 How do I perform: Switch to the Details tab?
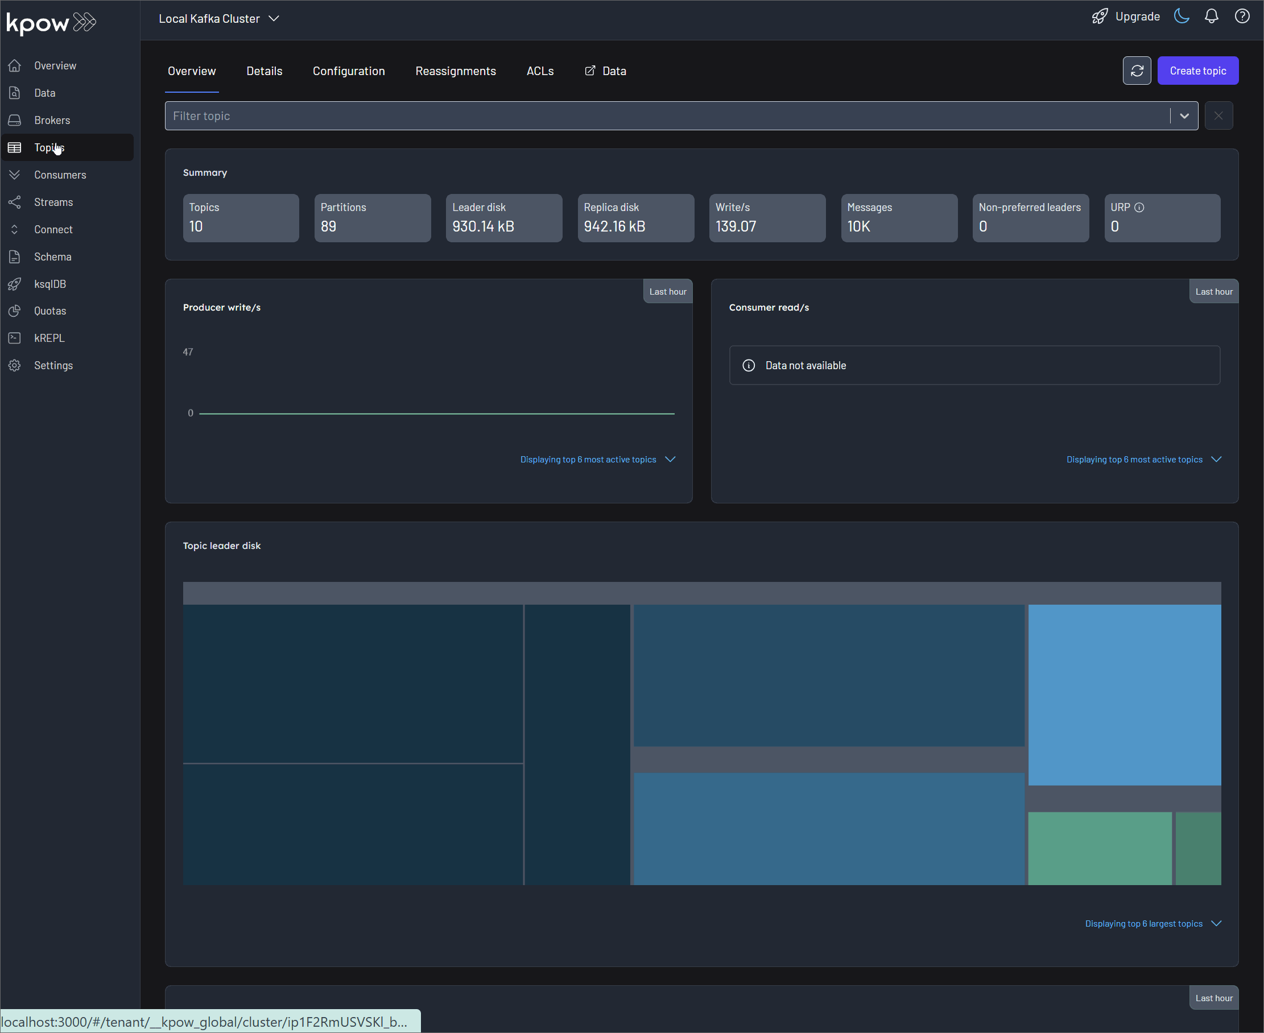click(265, 71)
